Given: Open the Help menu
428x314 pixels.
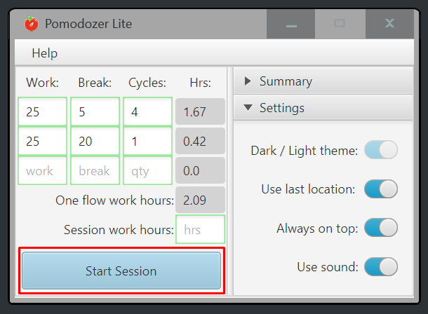Looking at the screenshot, I should [x=45, y=53].
